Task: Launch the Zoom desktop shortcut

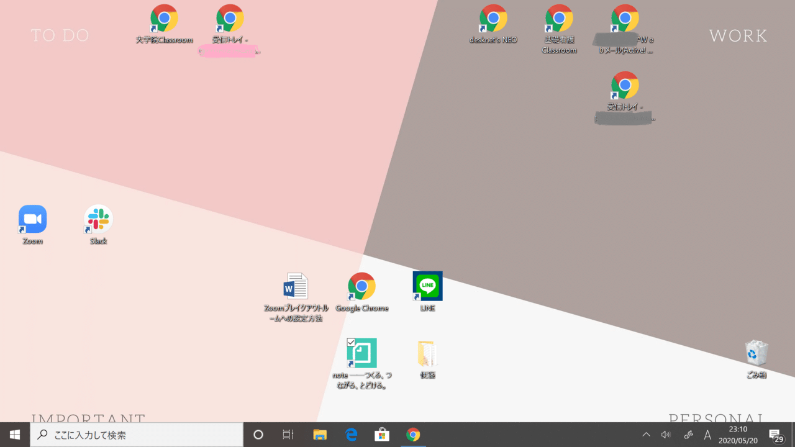Action: (32, 225)
